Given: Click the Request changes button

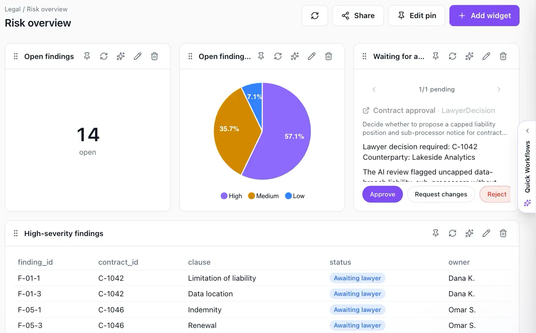Looking at the screenshot, I should [441, 194].
